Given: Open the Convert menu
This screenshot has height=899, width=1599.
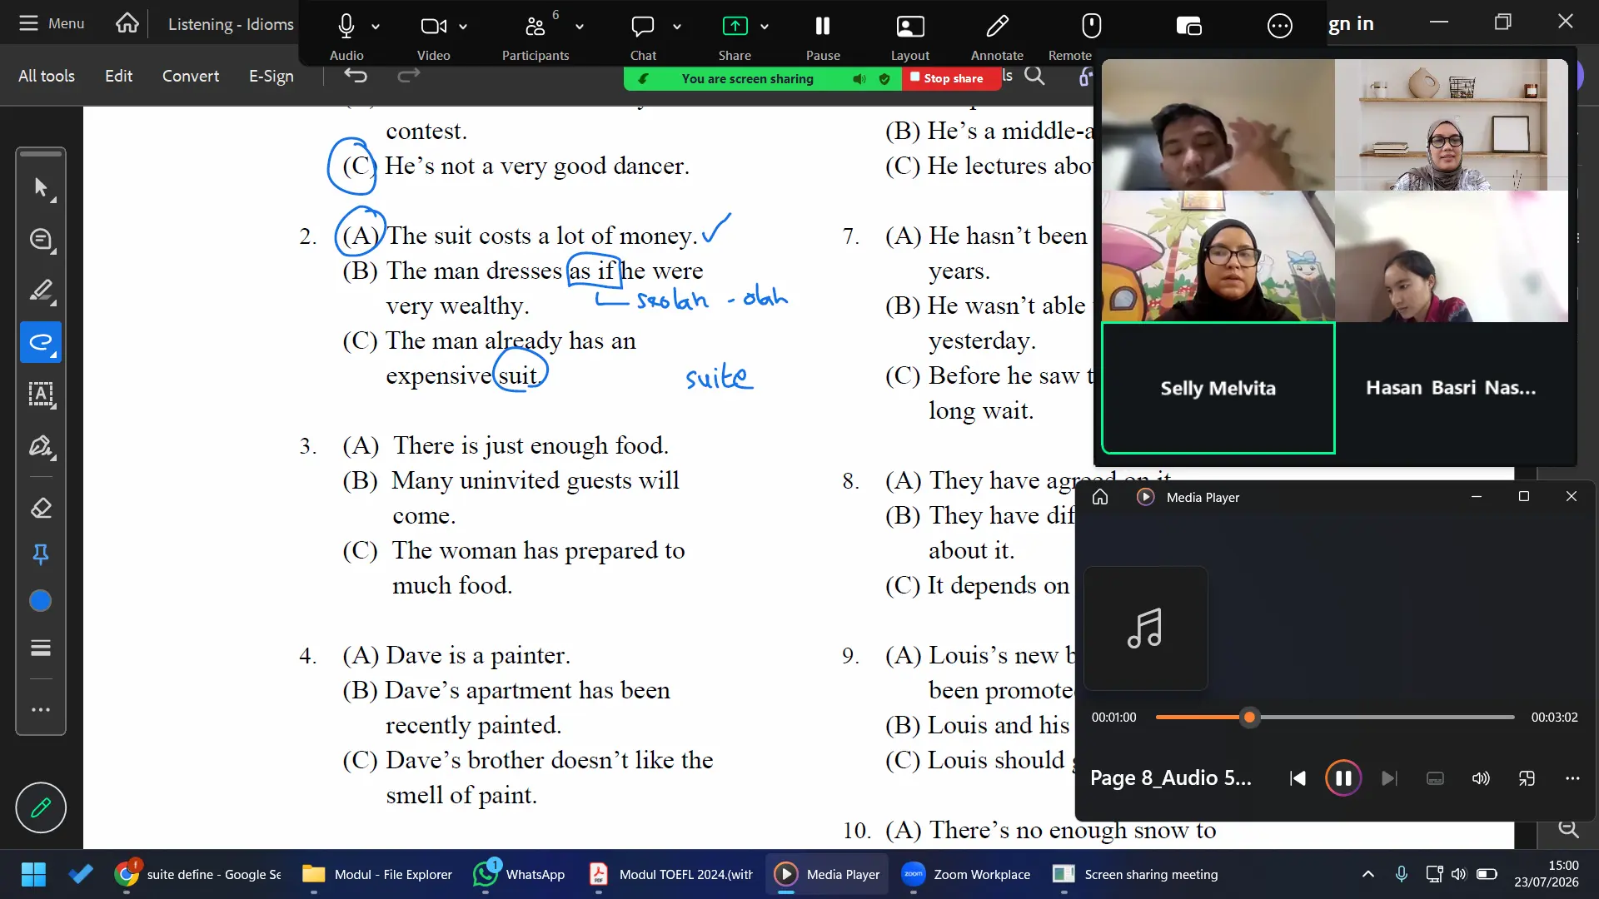Looking at the screenshot, I should coord(191,76).
